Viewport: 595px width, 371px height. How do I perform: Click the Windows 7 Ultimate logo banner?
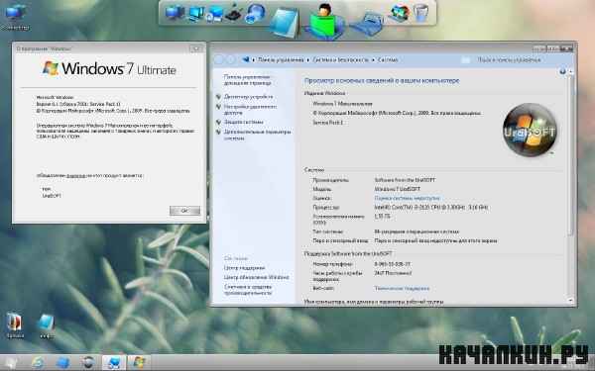tap(109, 68)
